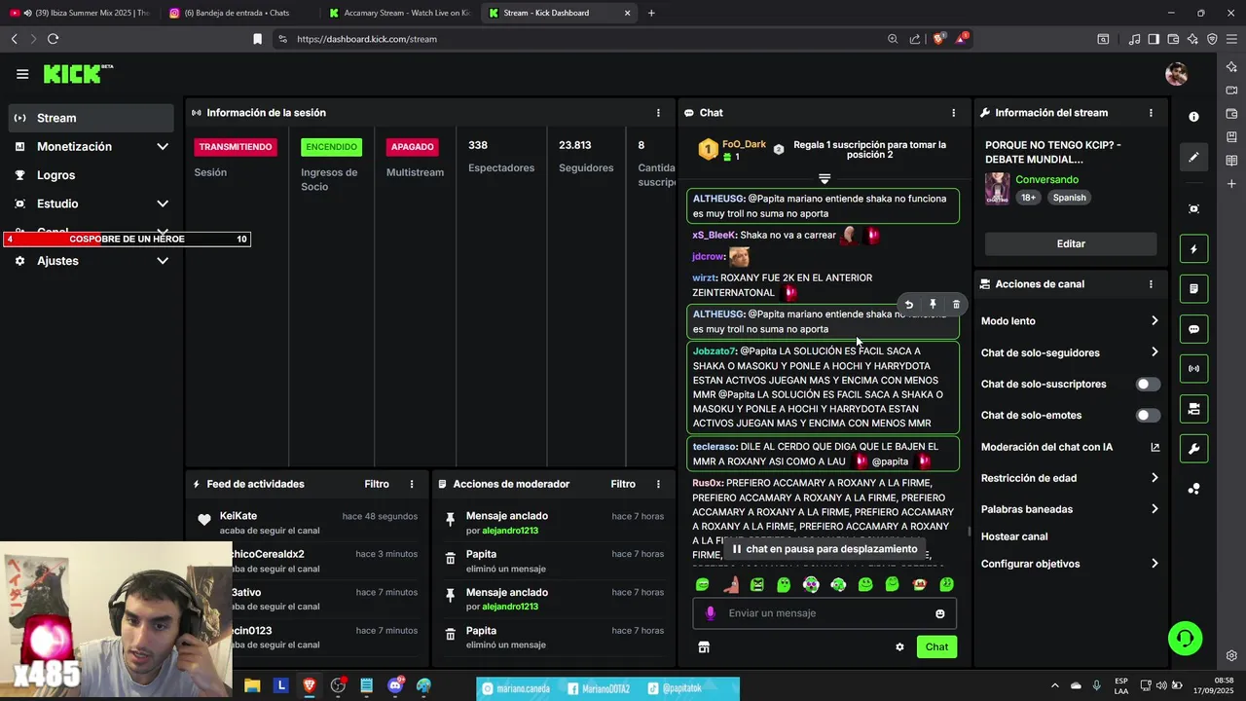Click the Brave Shields icon in the address bar
Viewport: 1246px width, 701px height.
[938, 39]
